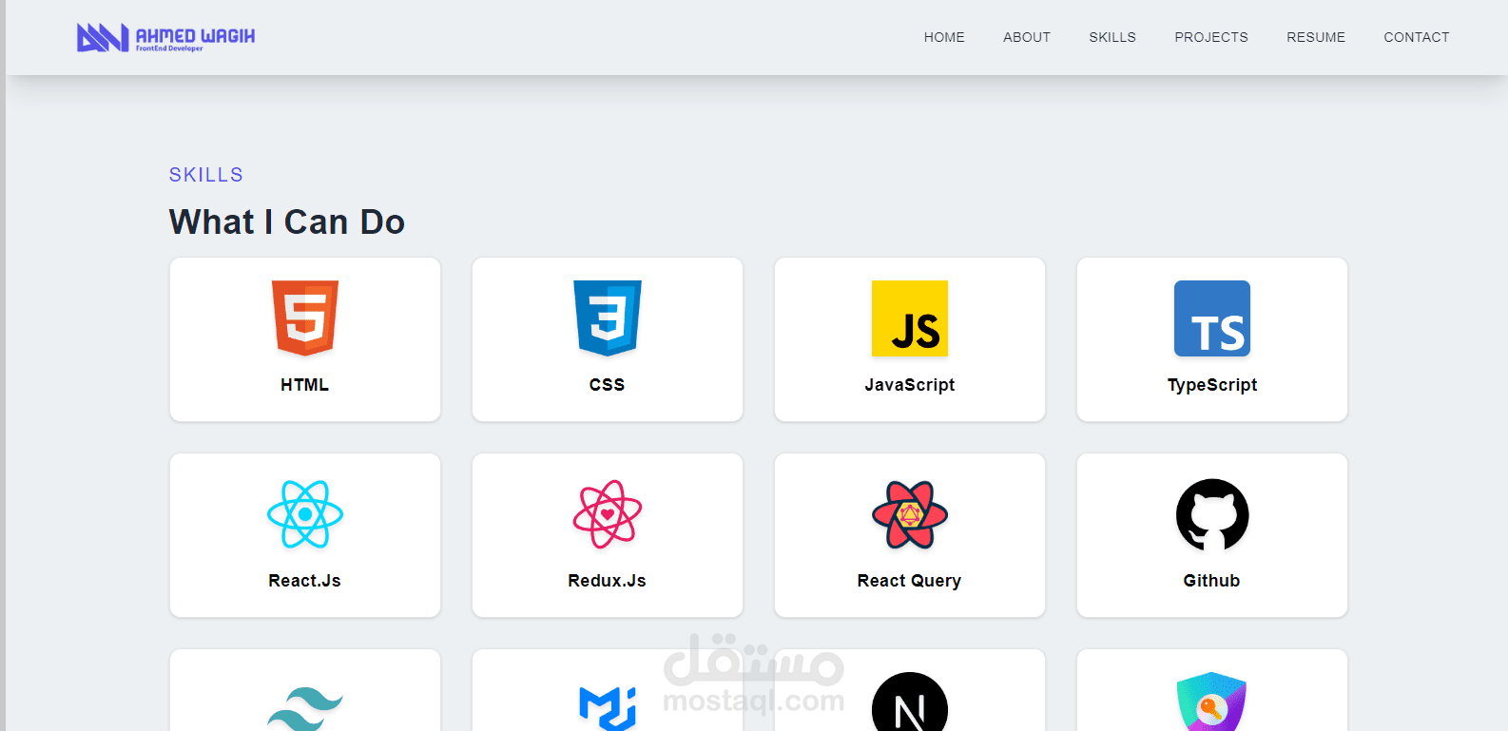Click the HTML label text
The width and height of the screenshot is (1508, 731).
pyautogui.click(x=305, y=385)
